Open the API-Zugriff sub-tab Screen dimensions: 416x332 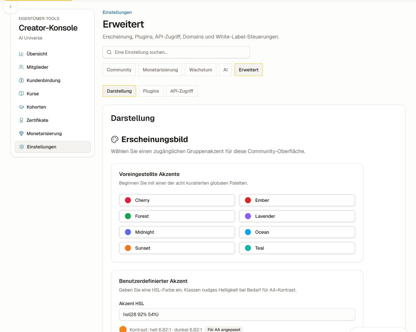click(182, 91)
